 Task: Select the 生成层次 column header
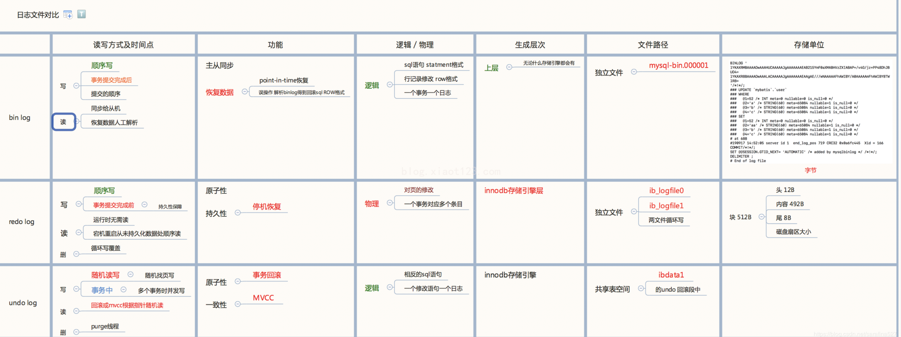coord(530,45)
